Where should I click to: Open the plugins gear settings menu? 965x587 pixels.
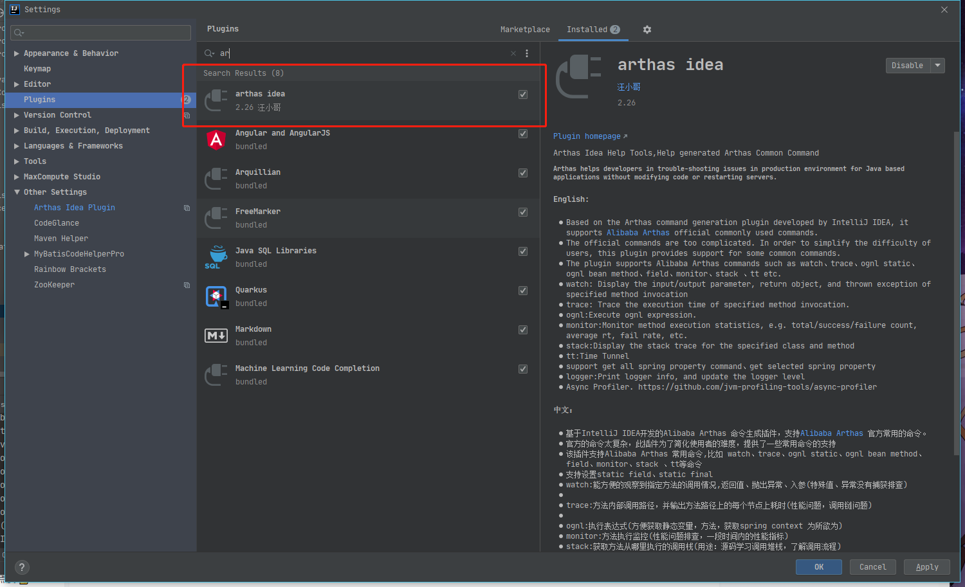tap(647, 30)
